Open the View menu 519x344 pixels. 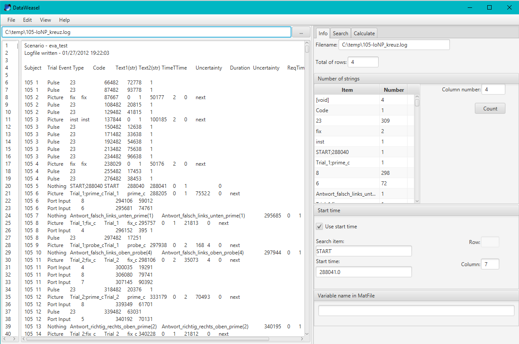click(45, 20)
